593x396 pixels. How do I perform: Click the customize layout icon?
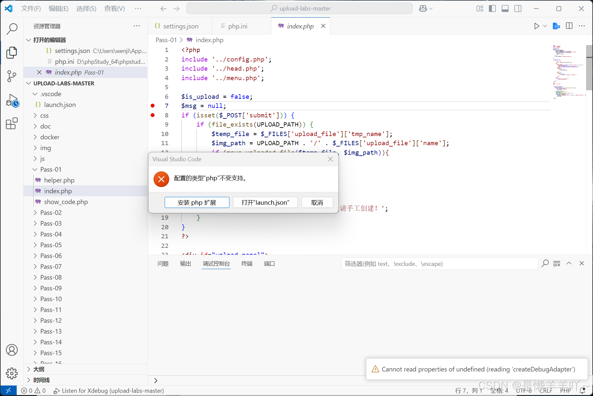[480, 9]
